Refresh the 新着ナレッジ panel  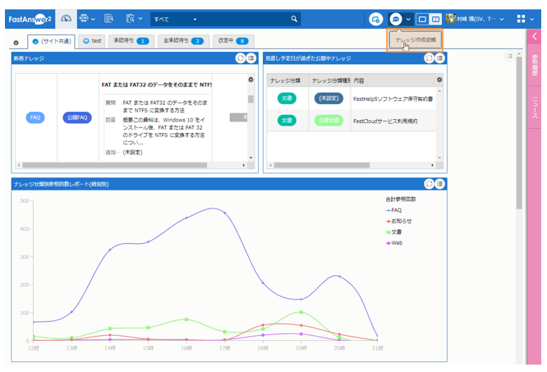[x=240, y=58]
